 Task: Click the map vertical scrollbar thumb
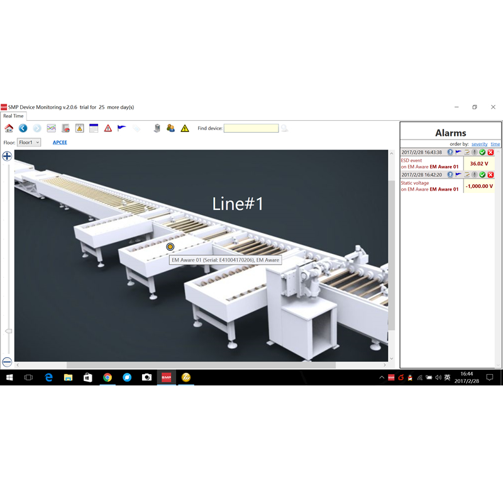click(391, 255)
